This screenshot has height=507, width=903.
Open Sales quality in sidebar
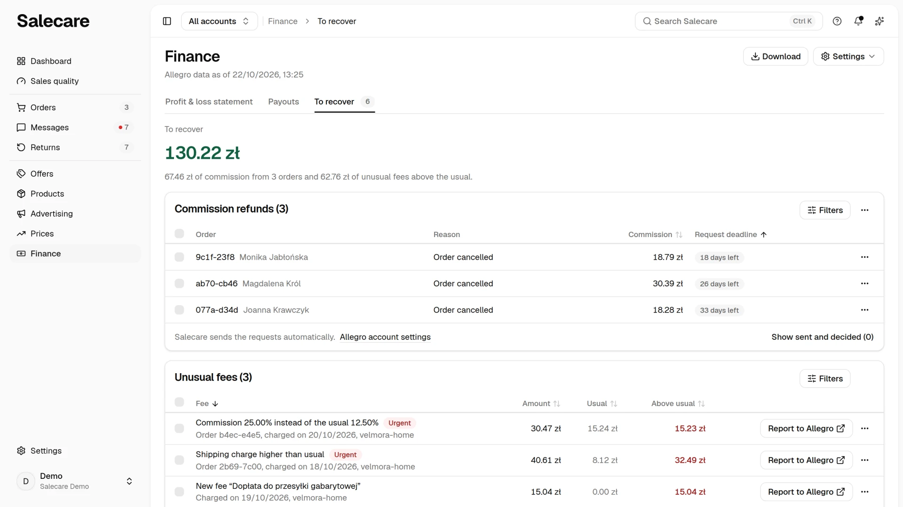75,81
